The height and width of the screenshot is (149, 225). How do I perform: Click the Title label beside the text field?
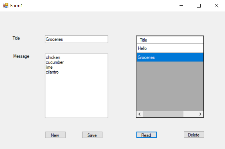pos(16,38)
